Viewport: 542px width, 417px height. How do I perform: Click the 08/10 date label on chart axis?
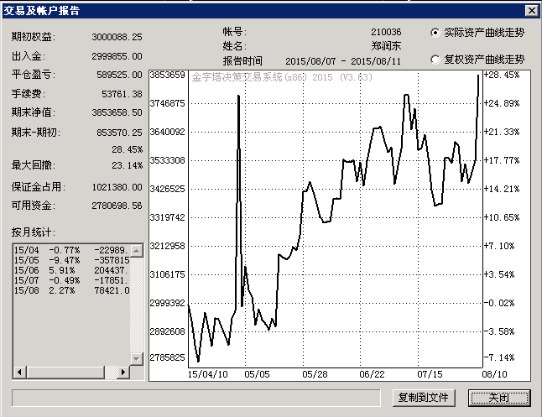coord(494,373)
